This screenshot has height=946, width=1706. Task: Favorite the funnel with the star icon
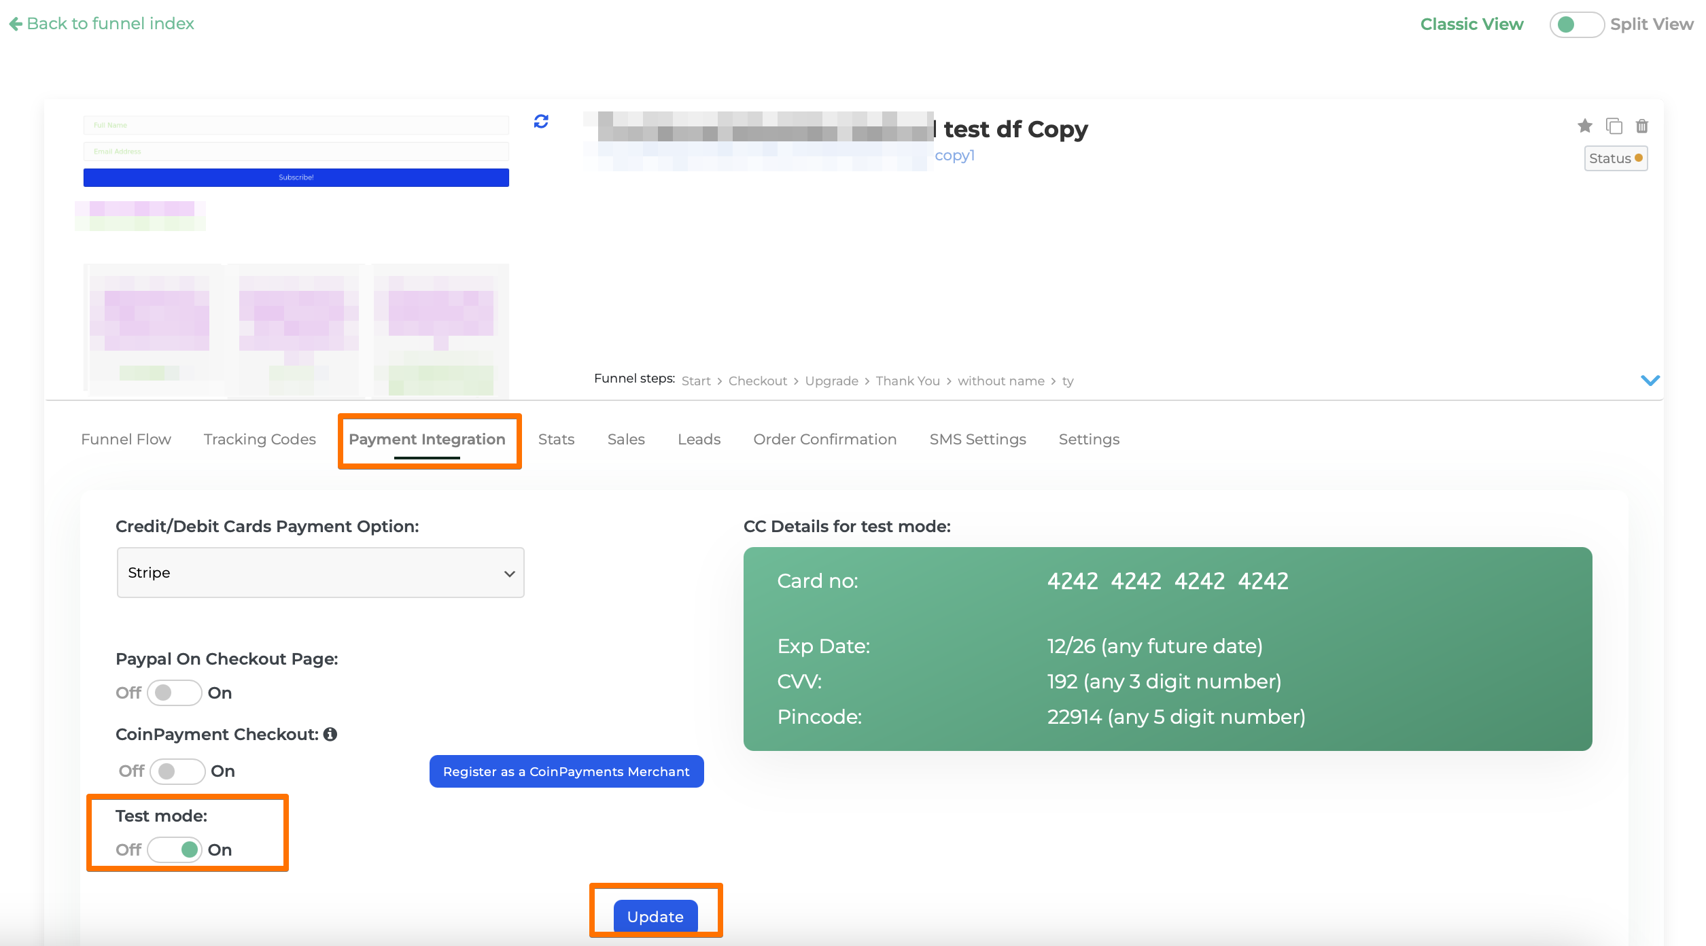[1584, 126]
